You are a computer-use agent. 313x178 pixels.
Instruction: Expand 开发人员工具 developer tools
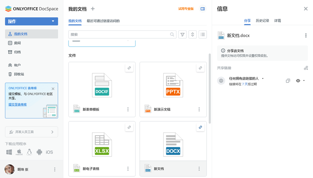pos(31,132)
